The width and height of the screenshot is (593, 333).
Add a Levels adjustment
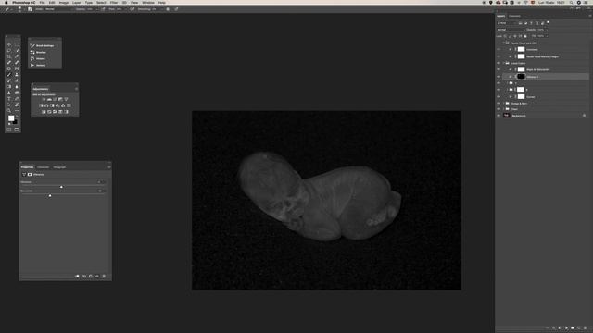click(x=49, y=99)
